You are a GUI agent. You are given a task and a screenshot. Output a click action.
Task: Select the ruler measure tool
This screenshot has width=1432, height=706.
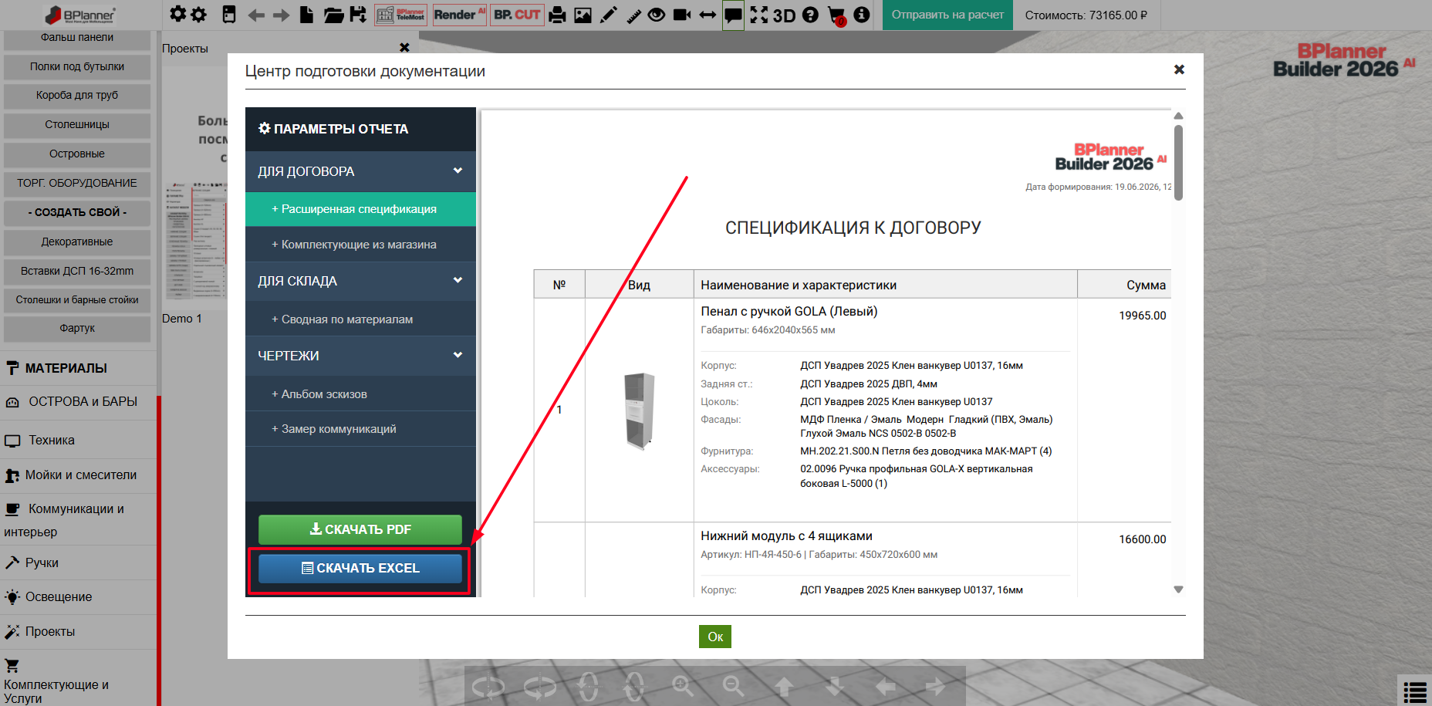tap(633, 15)
